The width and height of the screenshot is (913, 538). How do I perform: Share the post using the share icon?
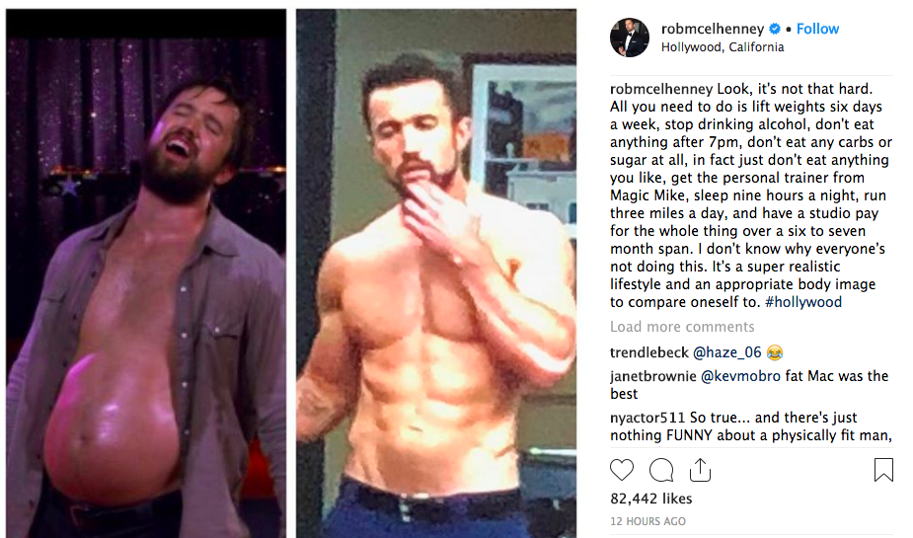tap(700, 469)
